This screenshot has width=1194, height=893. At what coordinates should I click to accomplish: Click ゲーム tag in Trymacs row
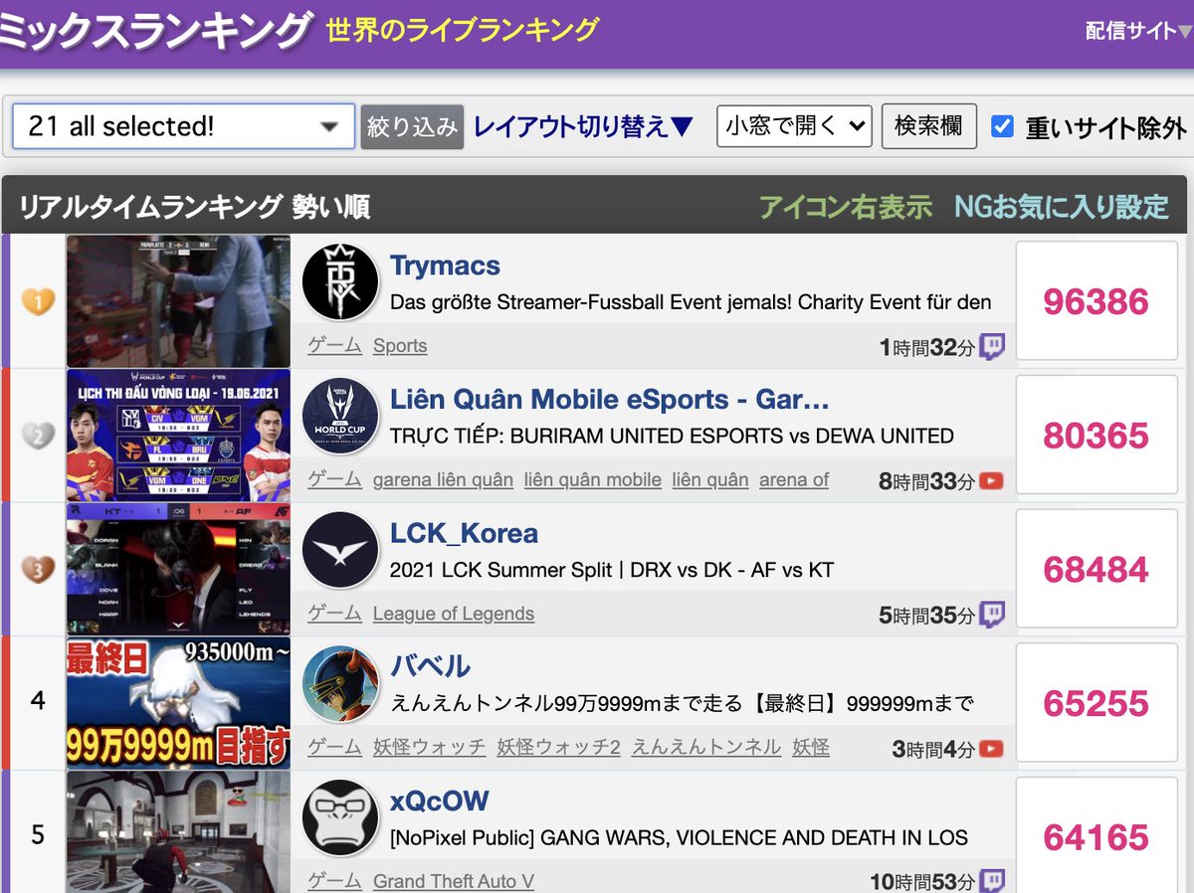pos(334,346)
